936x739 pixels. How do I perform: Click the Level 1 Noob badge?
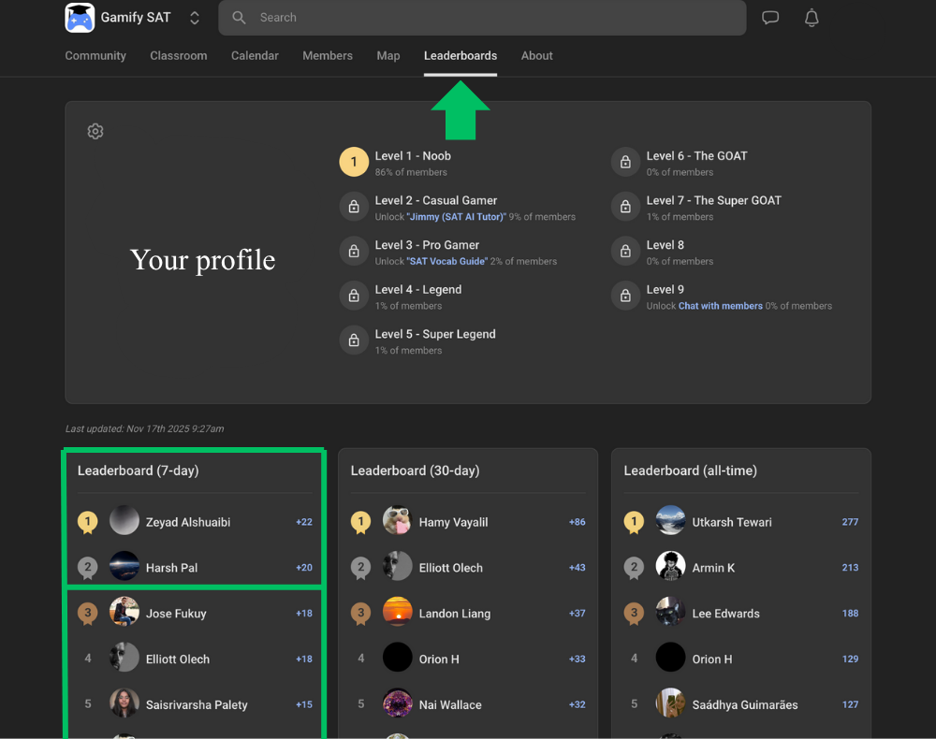point(354,163)
